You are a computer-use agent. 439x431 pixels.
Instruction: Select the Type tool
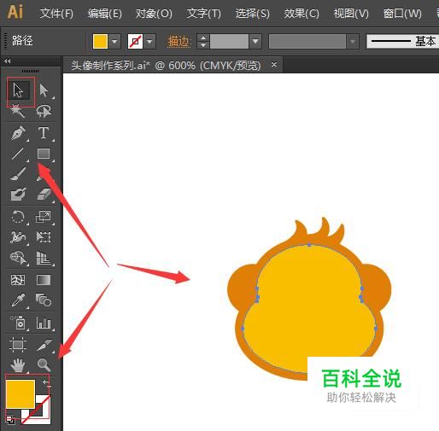point(44,132)
